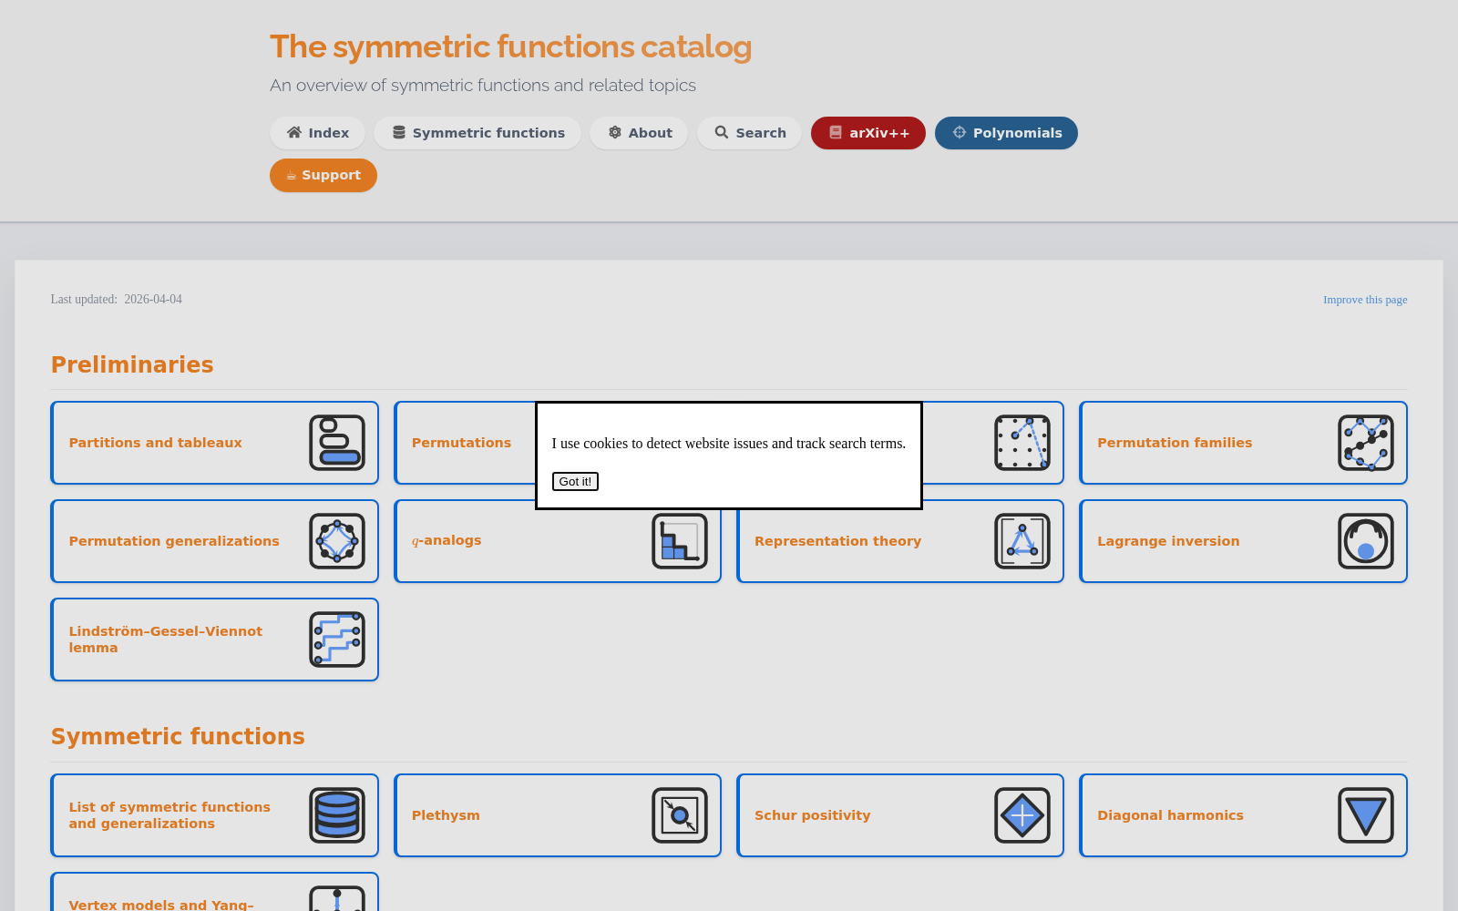Open the About page tab
The height and width of the screenshot is (911, 1458).
639,133
